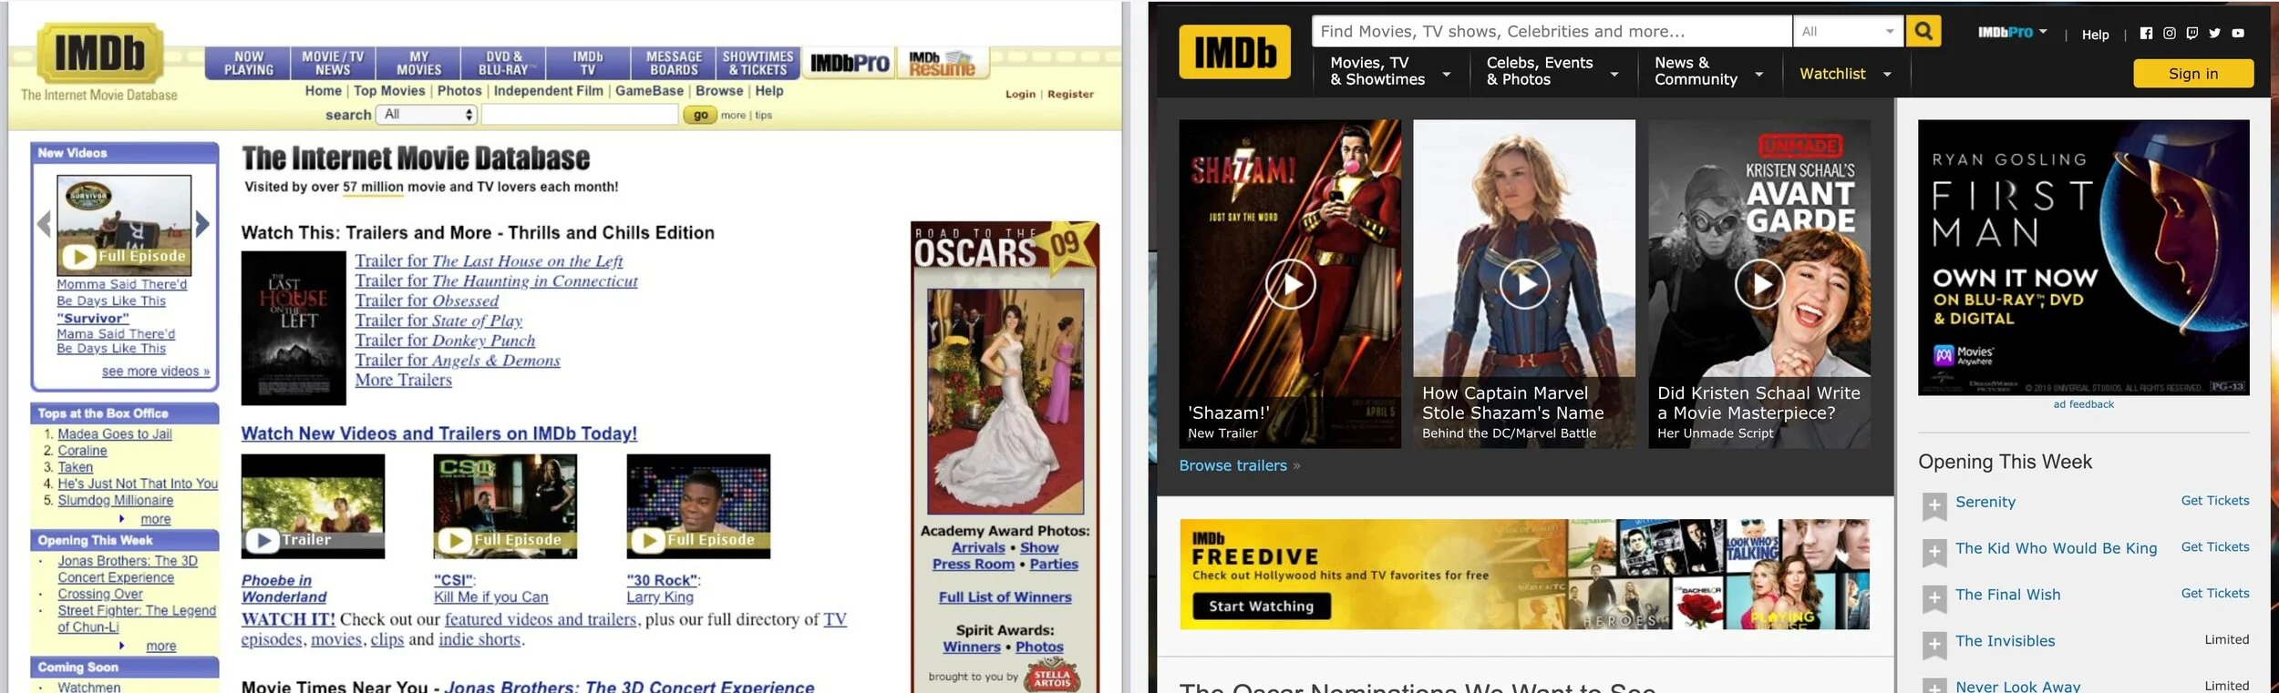Open the Movie / TV News tab

[332, 63]
